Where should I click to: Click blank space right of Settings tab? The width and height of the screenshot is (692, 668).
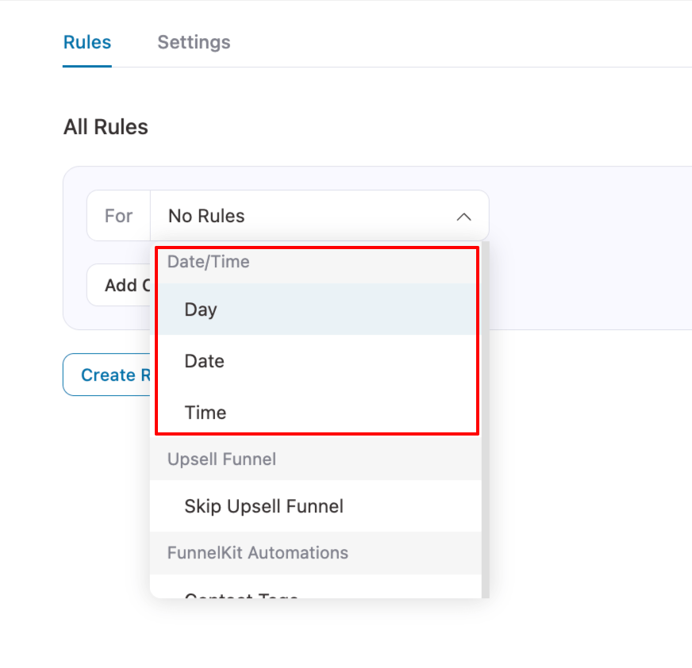460,42
